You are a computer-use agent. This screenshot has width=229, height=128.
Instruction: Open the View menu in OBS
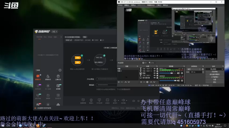click(x=133, y=5)
